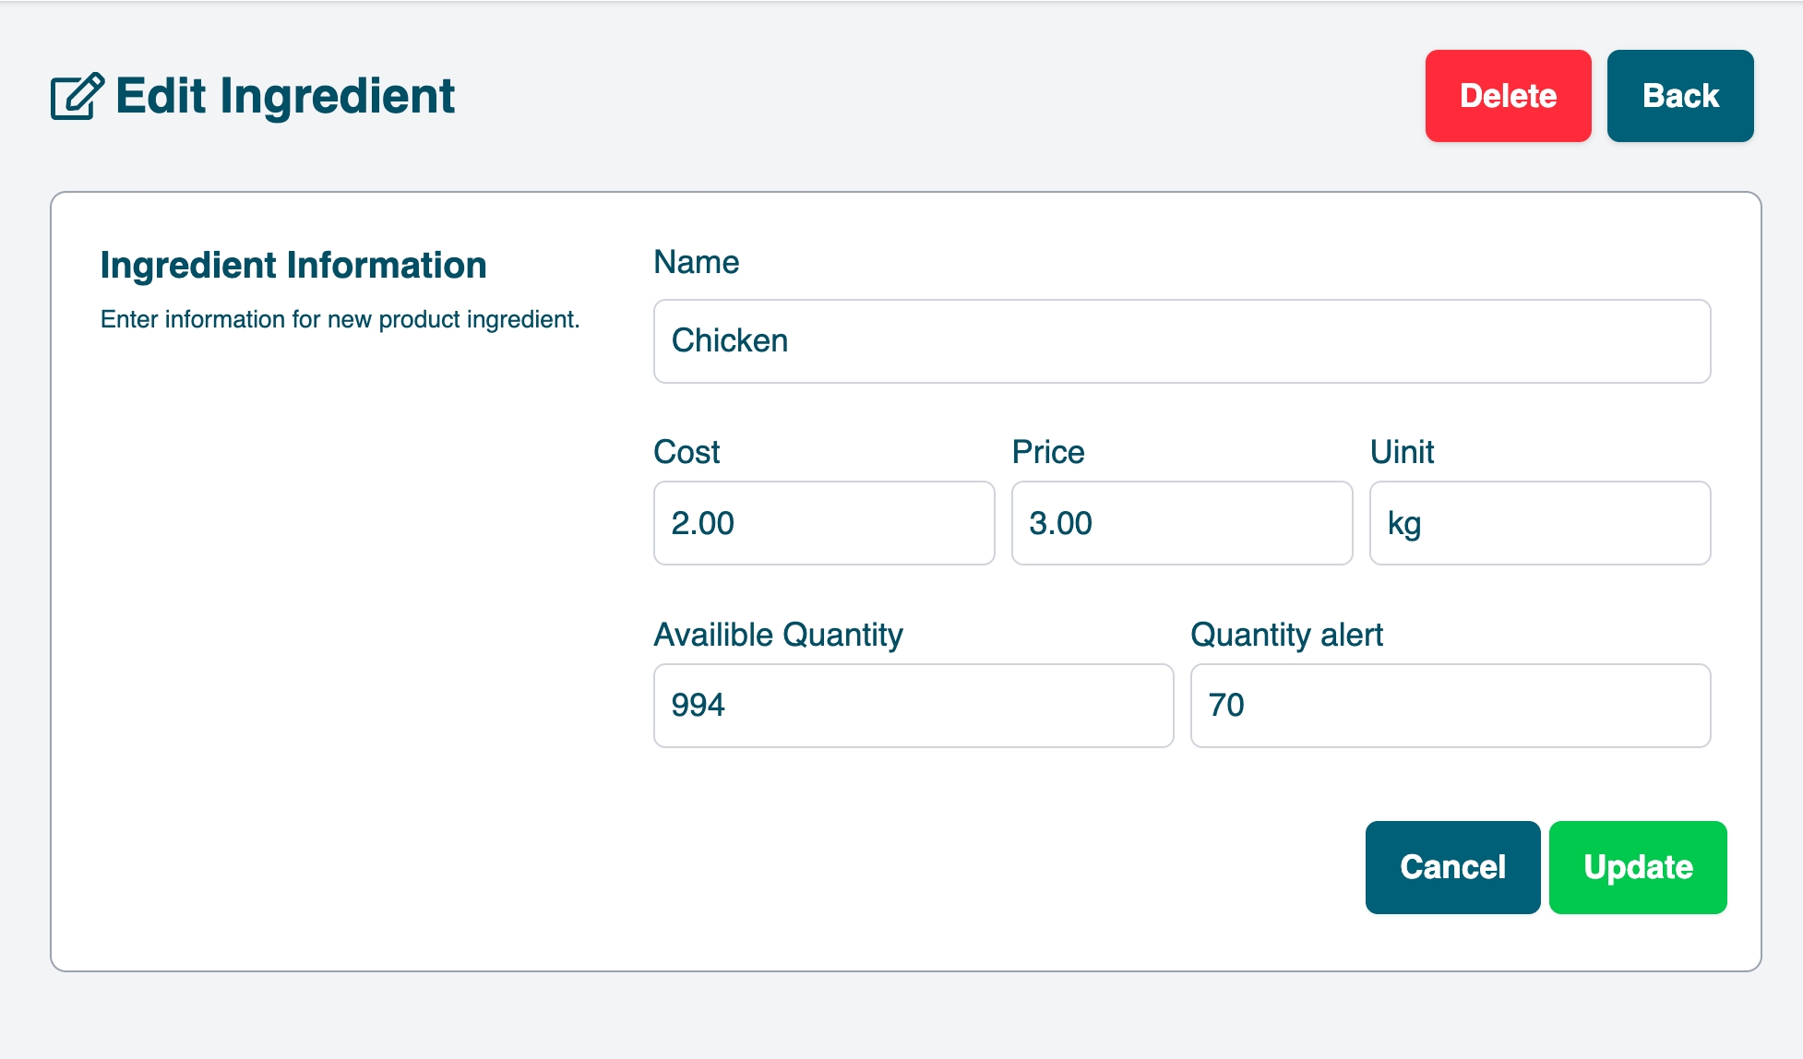Focus the available quantity field showing 994
The height and width of the screenshot is (1059, 1803).
pos(913,706)
